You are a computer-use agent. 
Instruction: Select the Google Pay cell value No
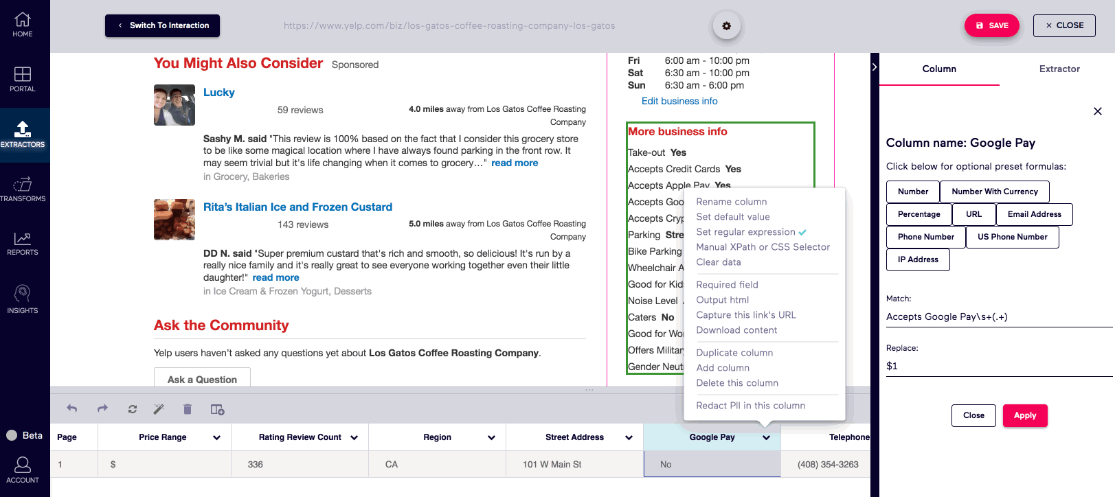(x=712, y=464)
